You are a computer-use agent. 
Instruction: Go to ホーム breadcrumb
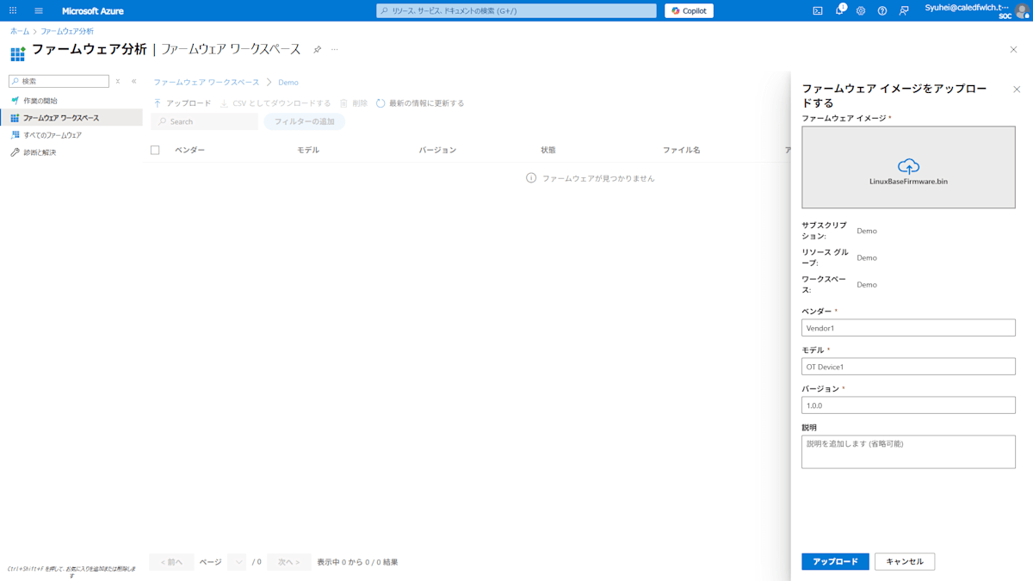coord(19,31)
